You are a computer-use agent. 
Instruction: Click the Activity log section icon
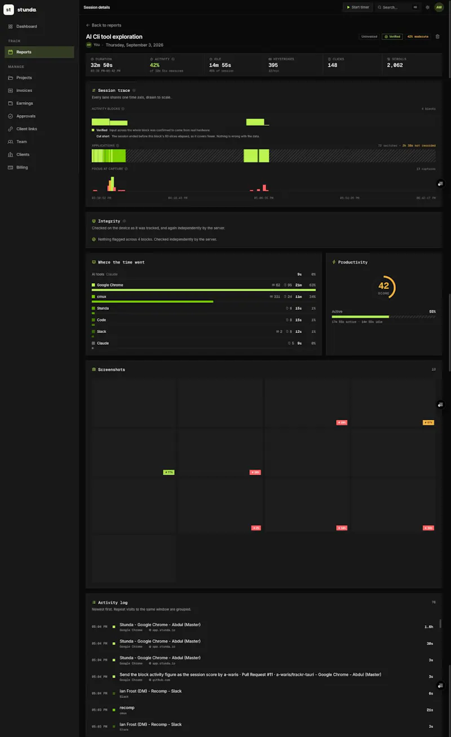point(94,603)
